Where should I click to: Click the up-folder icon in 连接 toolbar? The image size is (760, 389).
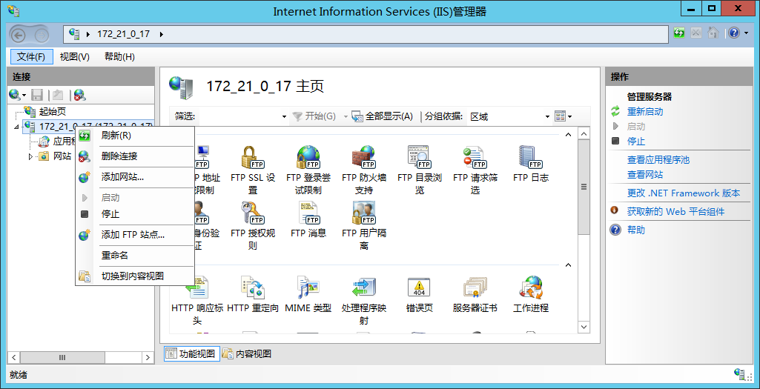click(x=58, y=95)
